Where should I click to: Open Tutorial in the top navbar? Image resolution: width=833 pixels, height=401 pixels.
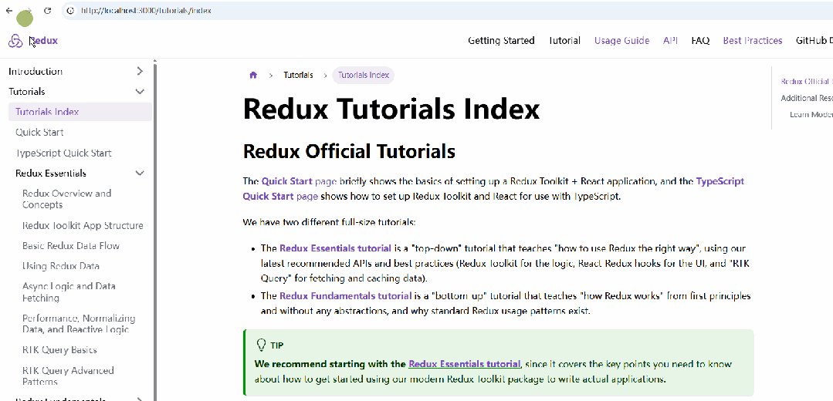(564, 41)
